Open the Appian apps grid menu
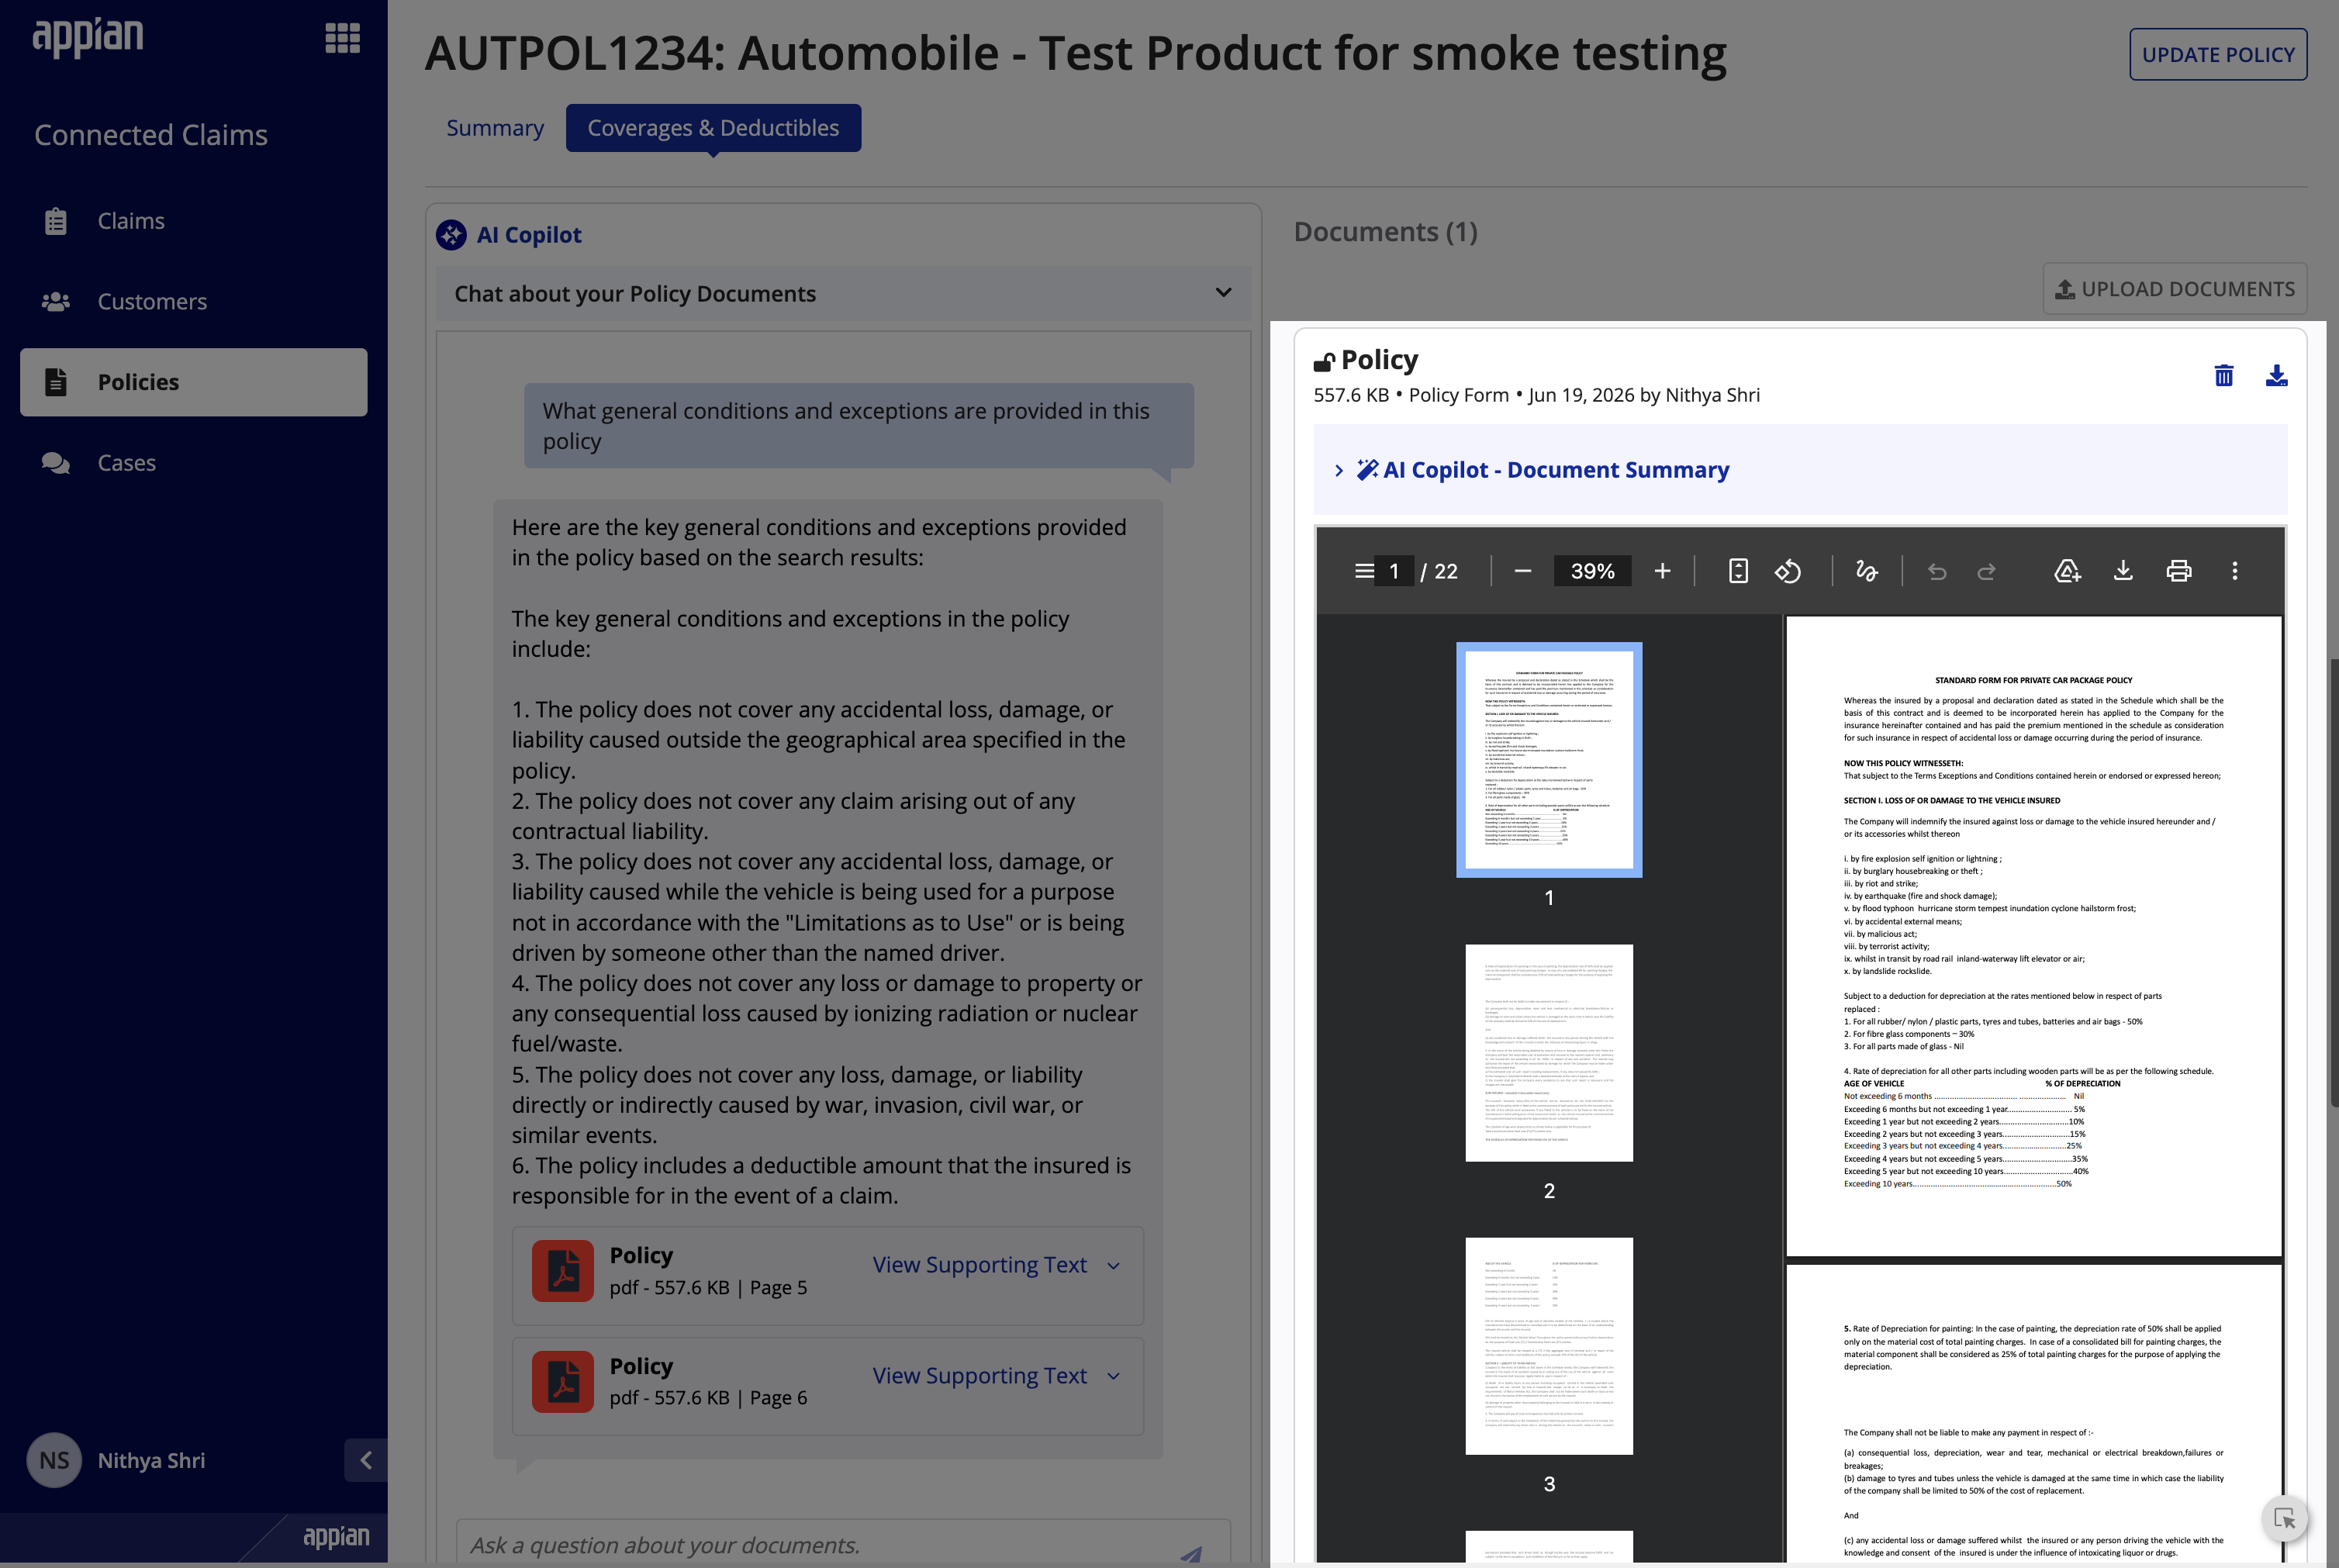 tap(342, 38)
